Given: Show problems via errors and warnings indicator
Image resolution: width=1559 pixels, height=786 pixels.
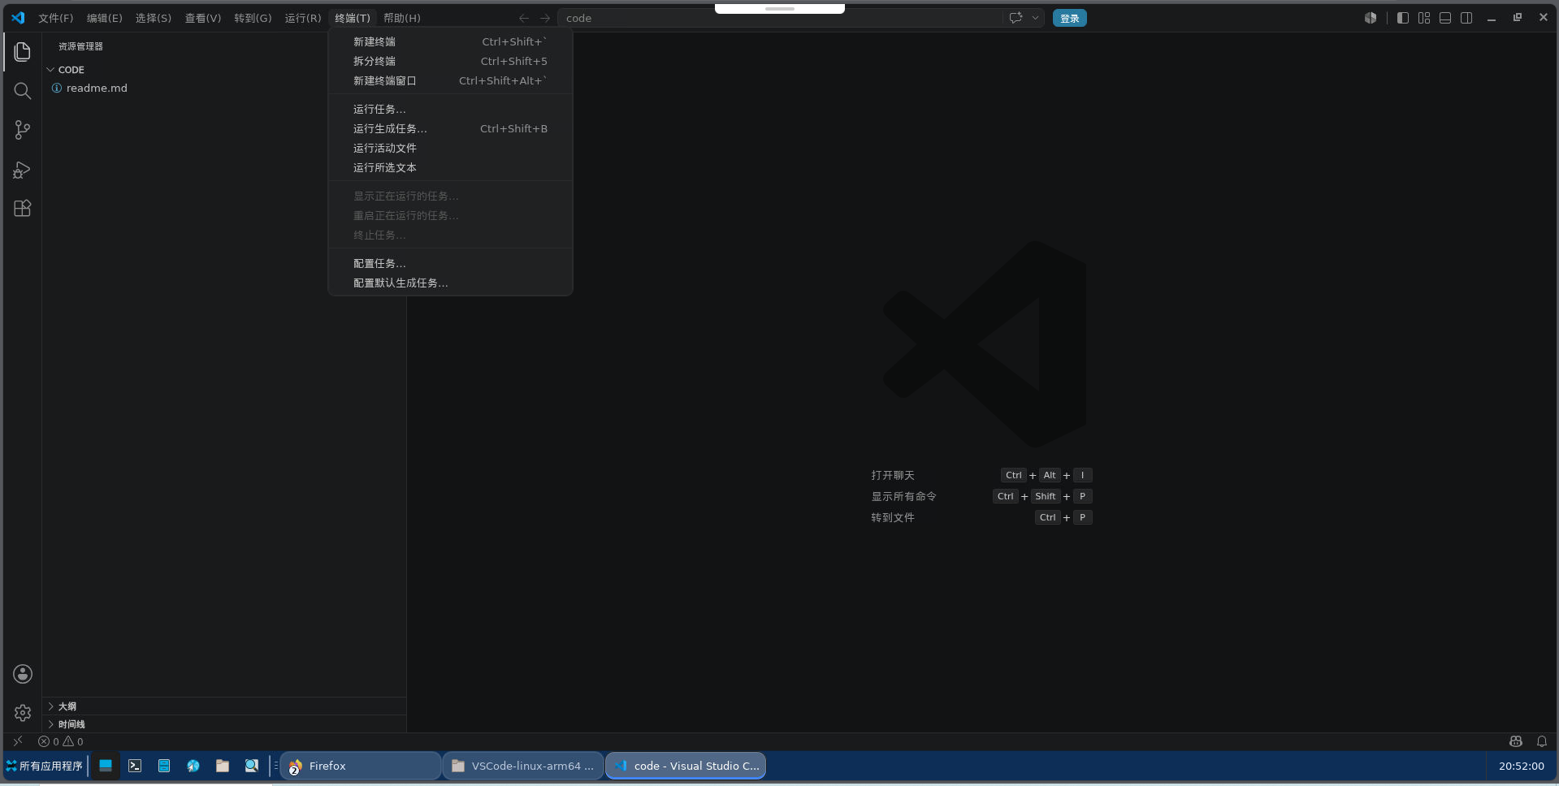Looking at the screenshot, I should (61, 741).
